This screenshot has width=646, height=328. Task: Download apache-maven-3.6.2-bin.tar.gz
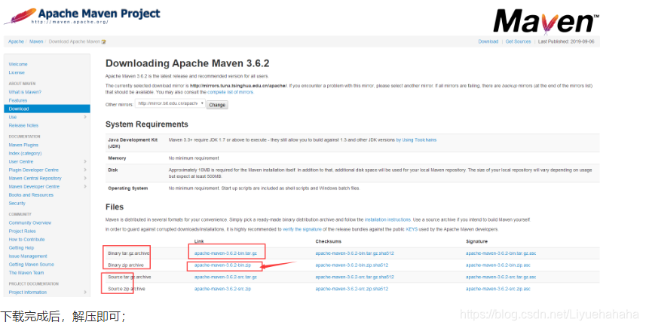226,253
